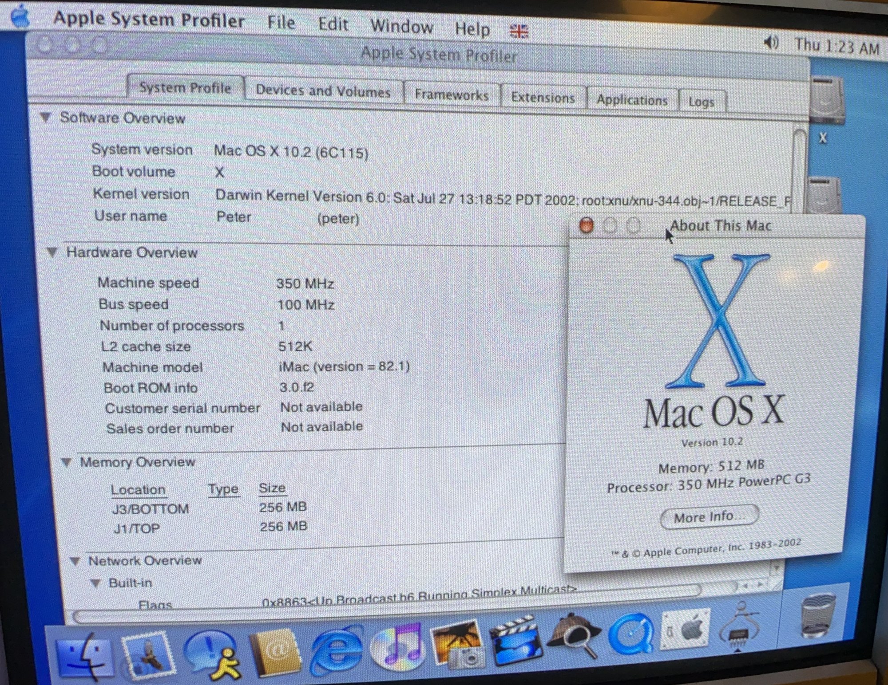Open Finder from the dock
Screen dimensions: 888x685
(85, 657)
